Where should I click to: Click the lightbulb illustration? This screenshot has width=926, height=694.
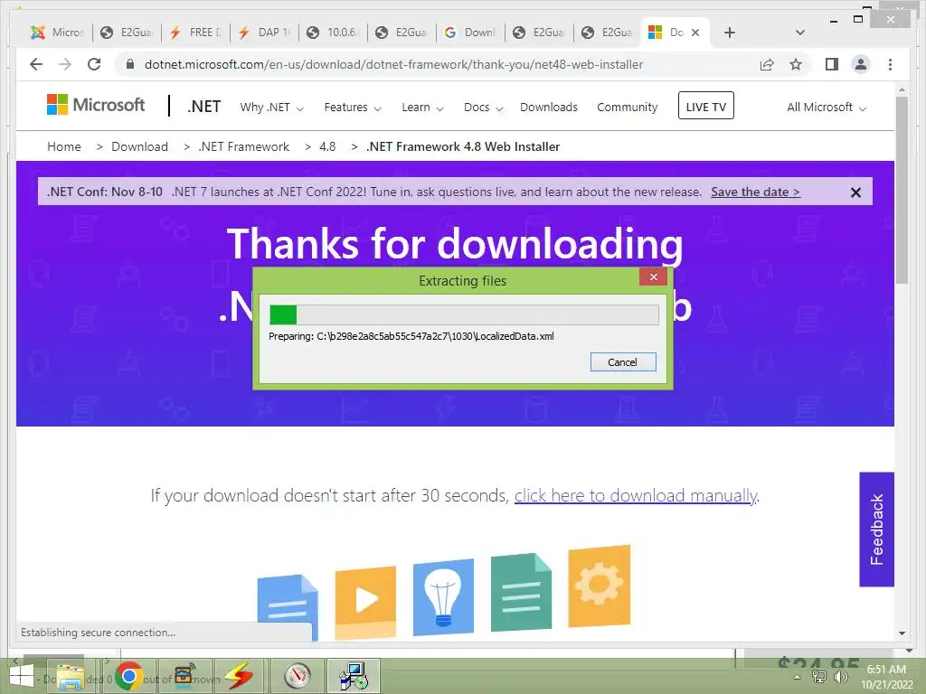pyautogui.click(x=443, y=597)
